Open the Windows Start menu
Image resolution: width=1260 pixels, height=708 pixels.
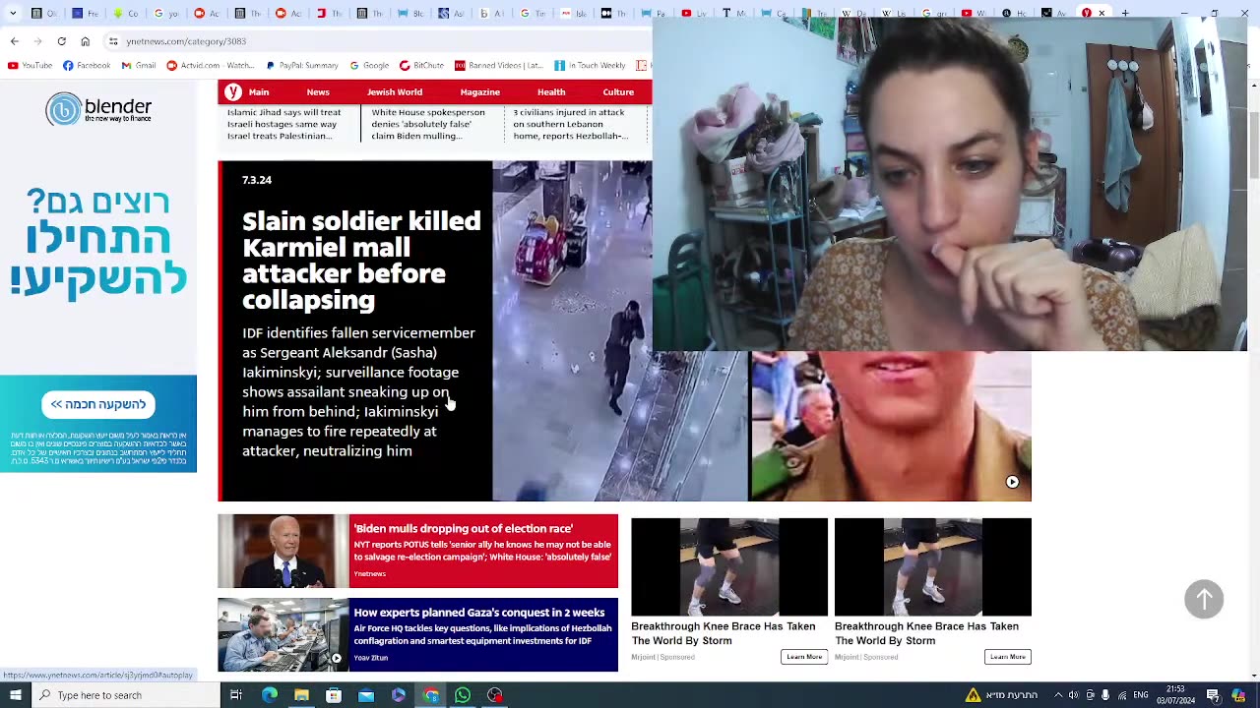15,695
